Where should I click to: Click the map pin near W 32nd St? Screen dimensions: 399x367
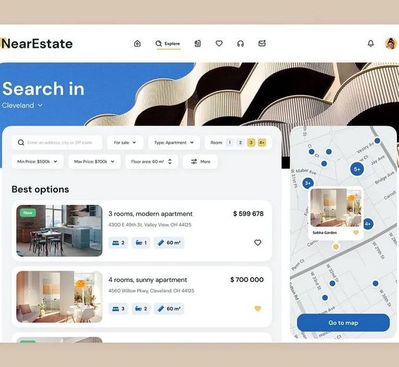coord(332,283)
